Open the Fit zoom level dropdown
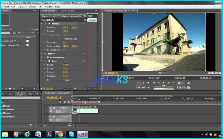 (164, 73)
